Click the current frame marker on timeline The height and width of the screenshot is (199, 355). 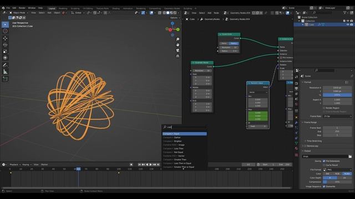tap(78, 169)
